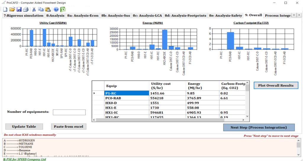
Task: Select the 9: Overall tab
Action: [253, 15]
